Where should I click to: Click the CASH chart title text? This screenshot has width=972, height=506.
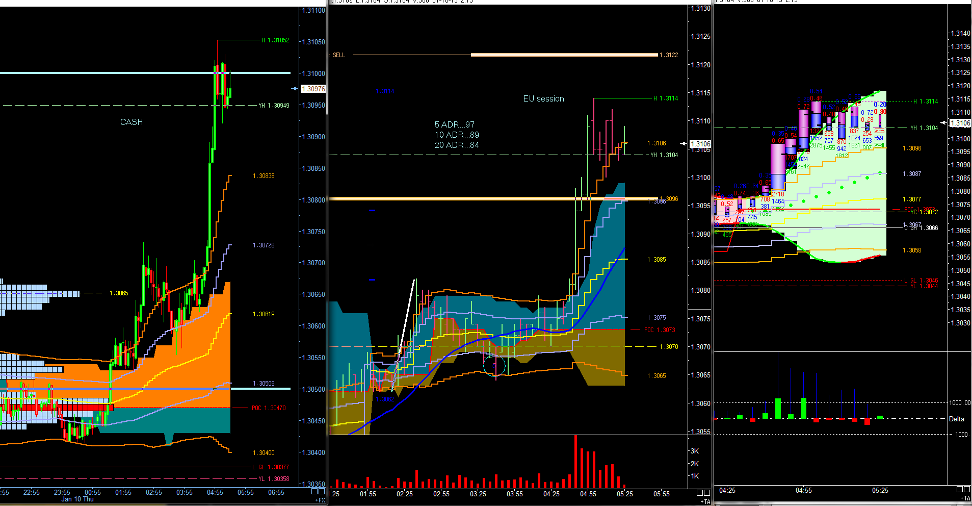pyautogui.click(x=132, y=122)
